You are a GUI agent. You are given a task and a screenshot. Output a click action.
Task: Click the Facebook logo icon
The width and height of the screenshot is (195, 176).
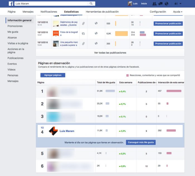tap(11, 4)
